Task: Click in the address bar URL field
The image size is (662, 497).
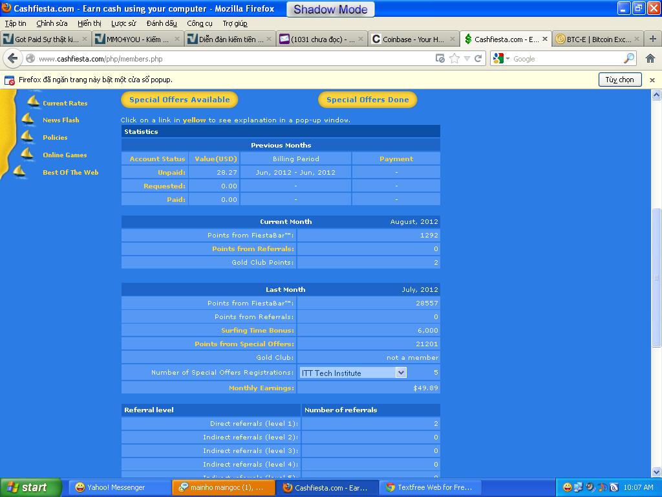Action: [234, 59]
